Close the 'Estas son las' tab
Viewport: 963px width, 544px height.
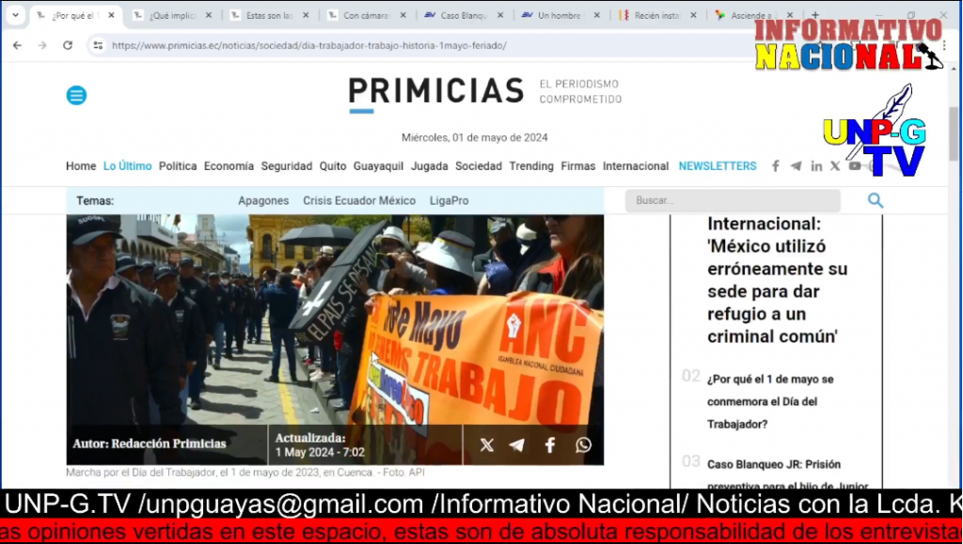click(x=306, y=15)
